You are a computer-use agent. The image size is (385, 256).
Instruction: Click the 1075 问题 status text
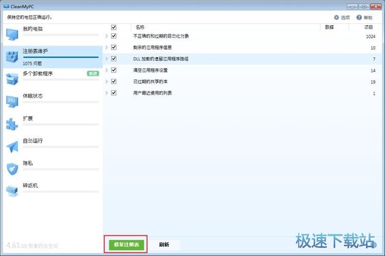pyautogui.click(x=32, y=63)
